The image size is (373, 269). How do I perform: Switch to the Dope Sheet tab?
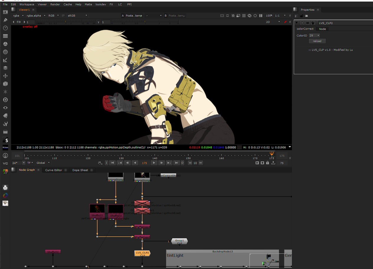[x=80, y=170]
